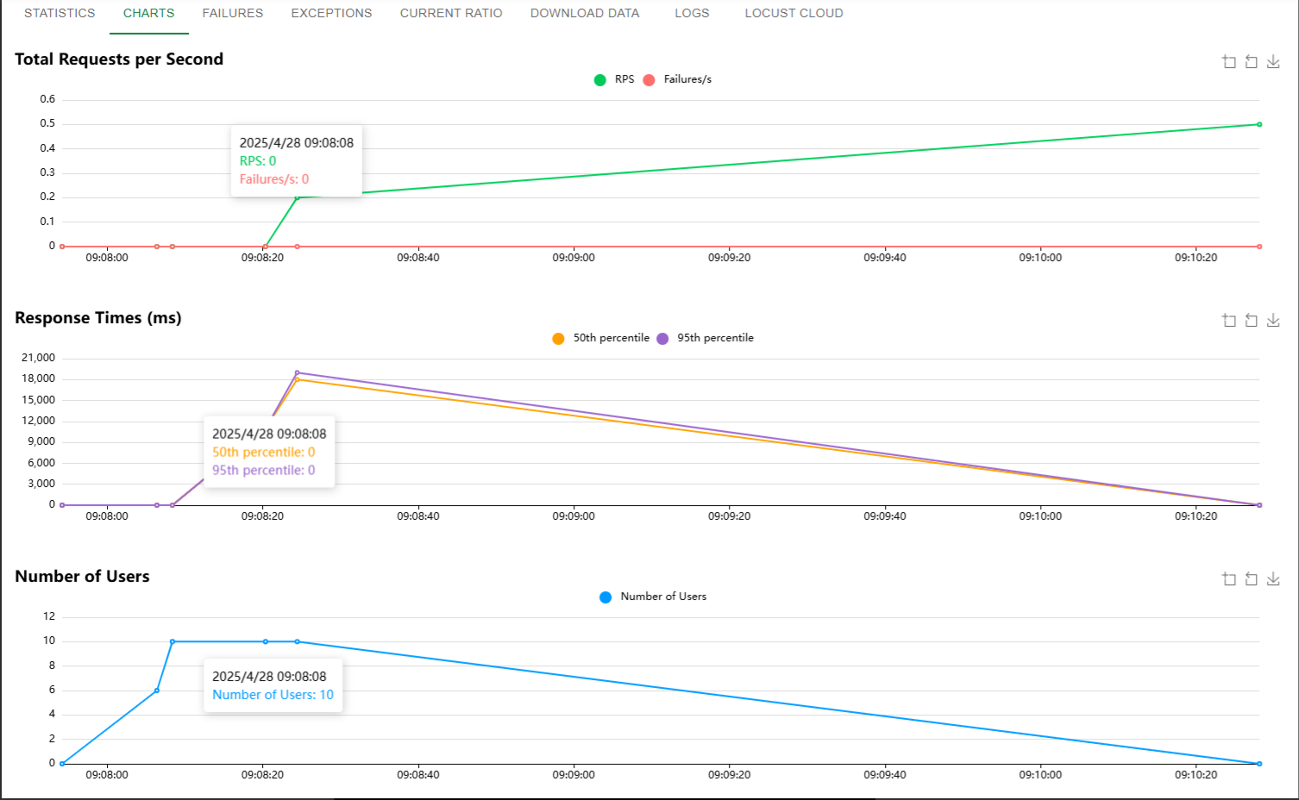
Task: Save the Number of Users chart image
Action: pyautogui.click(x=1273, y=578)
